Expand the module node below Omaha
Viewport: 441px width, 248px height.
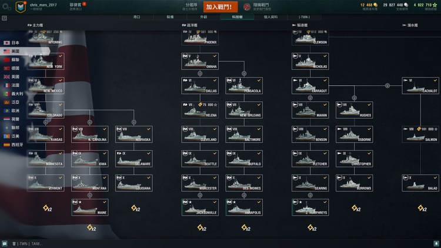pos(200,73)
